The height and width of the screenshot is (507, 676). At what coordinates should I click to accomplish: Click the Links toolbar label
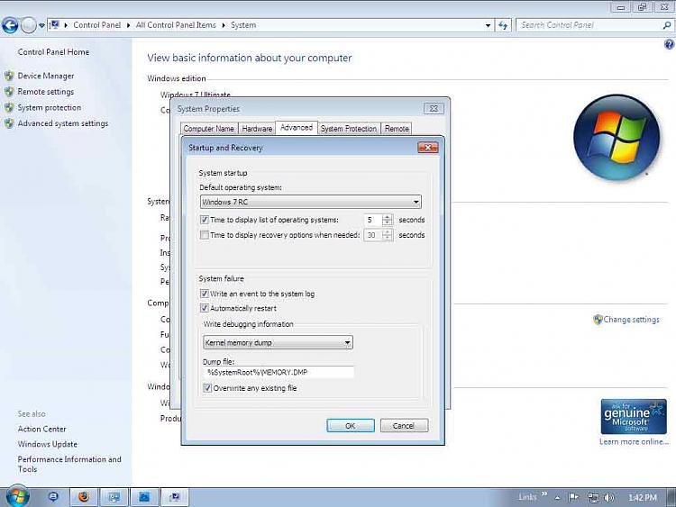[527, 497]
